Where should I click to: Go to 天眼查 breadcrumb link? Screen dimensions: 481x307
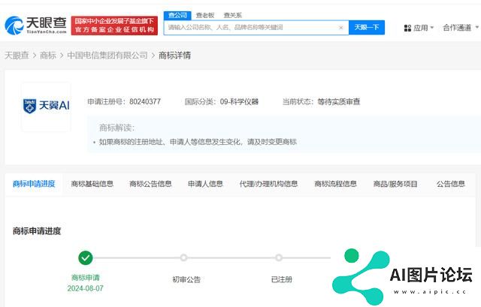point(17,56)
